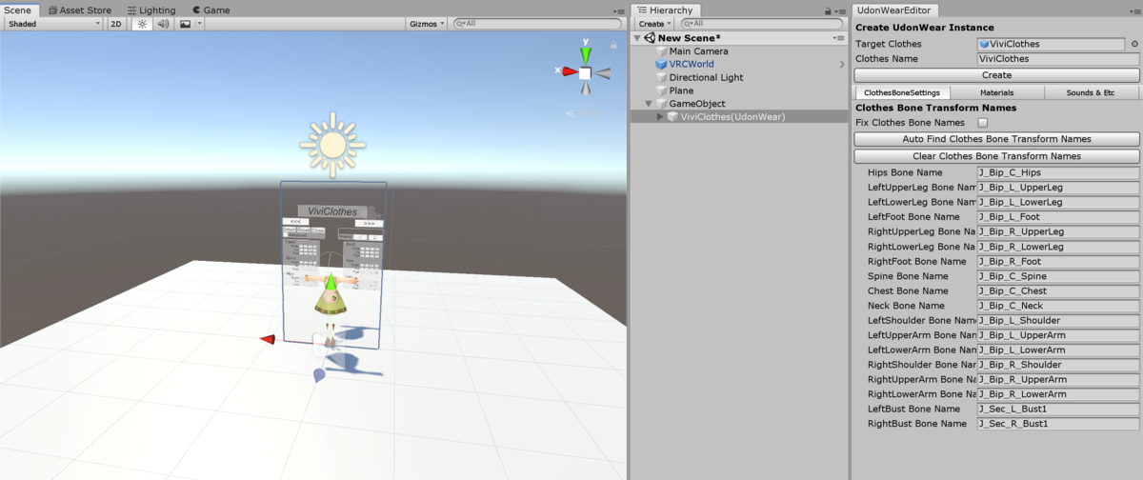Click Spine Bone Name field

click(1058, 276)
